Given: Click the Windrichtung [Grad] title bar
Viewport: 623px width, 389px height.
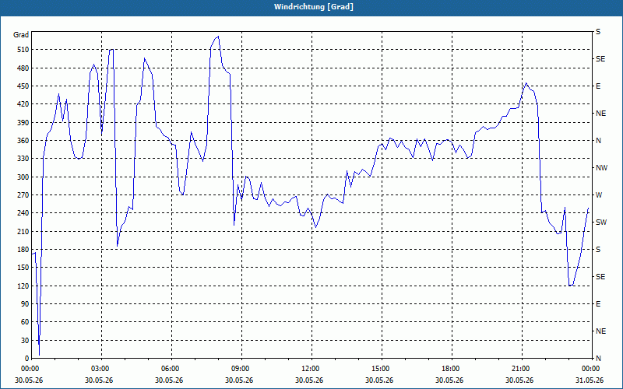Looking at the screenshot, I should tap(311, 7).
